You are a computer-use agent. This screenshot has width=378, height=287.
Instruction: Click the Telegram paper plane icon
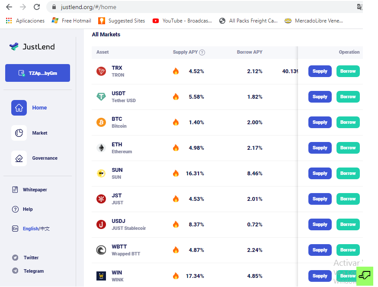click(x=15, y=271)
